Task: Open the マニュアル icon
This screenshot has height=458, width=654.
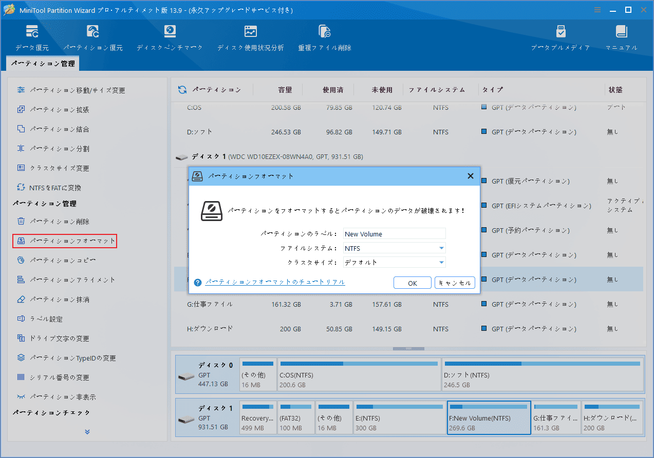Action: [x=622, y=37]
